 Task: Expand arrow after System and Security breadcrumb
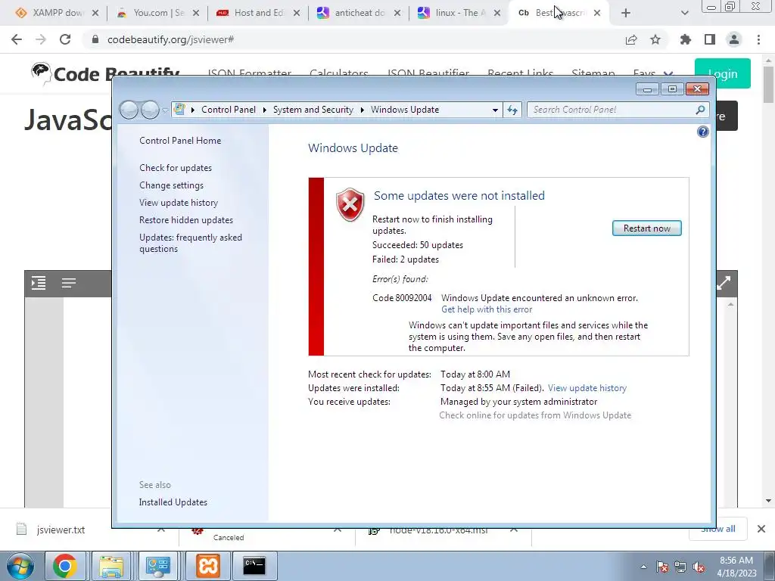coord(363,110)
